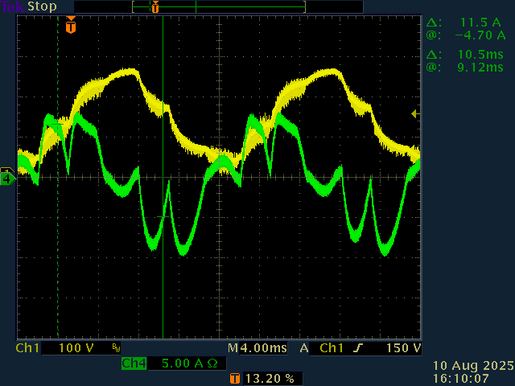
Task: Click the 150 V trigger level readout
Action: (402, 349)
